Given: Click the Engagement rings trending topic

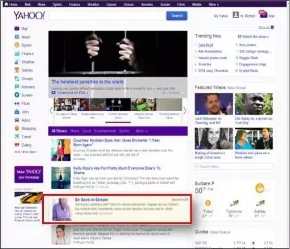Looking at the screenshot, I should click(x=252, y=64).
